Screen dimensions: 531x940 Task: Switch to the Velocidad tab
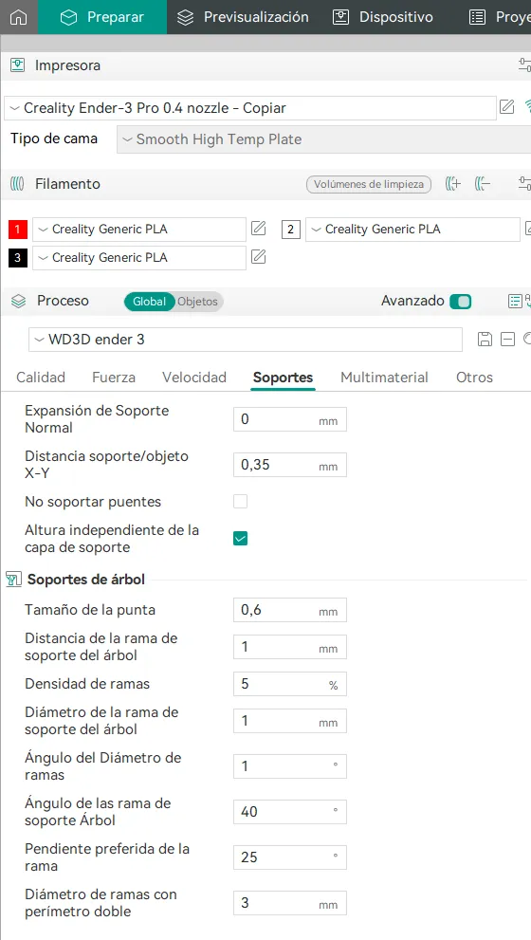(x=194, y=378)
